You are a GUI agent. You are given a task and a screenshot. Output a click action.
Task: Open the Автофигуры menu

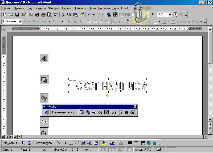point(45,143)
